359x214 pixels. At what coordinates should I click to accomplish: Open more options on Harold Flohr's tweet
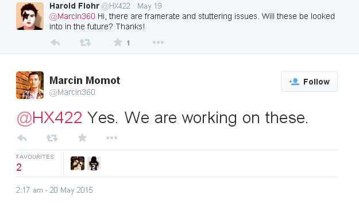[x=158, y=42]
